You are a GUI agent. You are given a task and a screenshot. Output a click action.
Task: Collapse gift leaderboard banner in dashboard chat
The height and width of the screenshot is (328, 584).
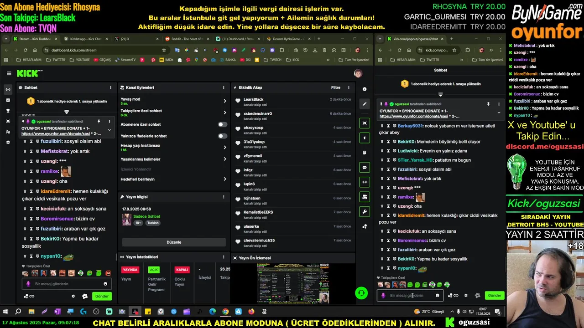pos(67,112)
